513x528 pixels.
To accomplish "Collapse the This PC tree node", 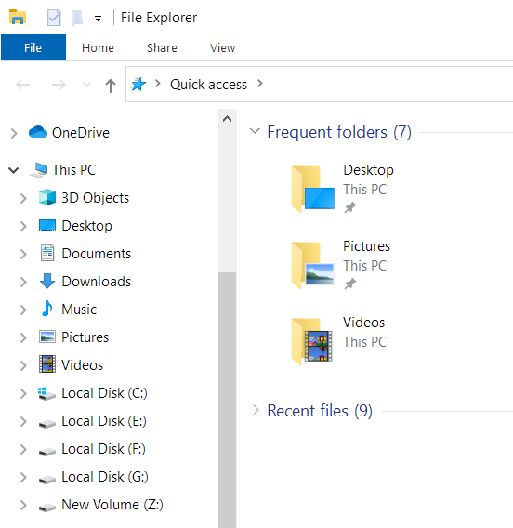I will (13, 170).
